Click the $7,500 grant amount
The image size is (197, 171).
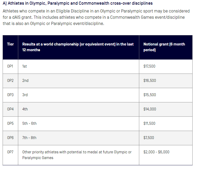coord(149,138)
